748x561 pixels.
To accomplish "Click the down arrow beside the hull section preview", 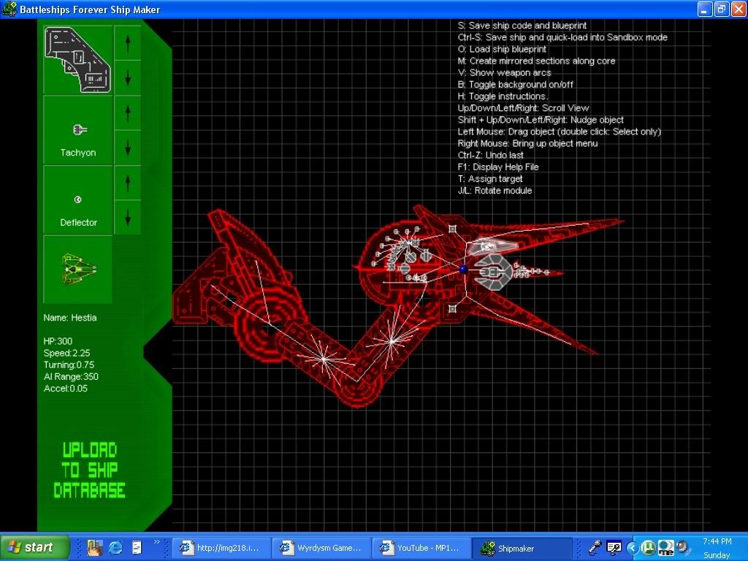I will point(128,77).
